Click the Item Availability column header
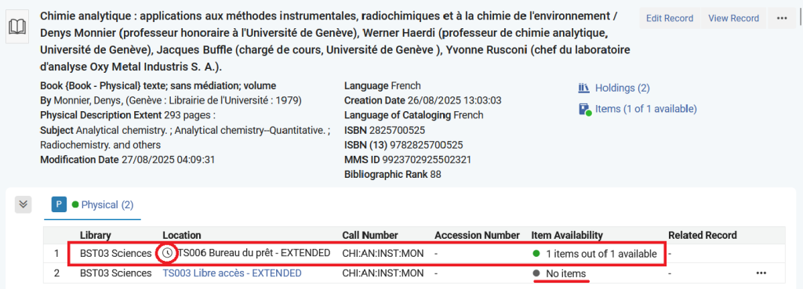 (567, 235)
